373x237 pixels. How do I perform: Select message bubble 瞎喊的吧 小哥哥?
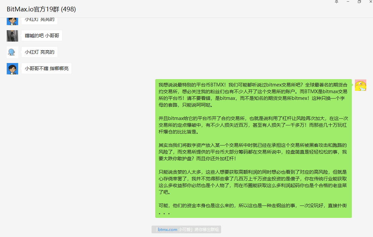pos(42,36)
